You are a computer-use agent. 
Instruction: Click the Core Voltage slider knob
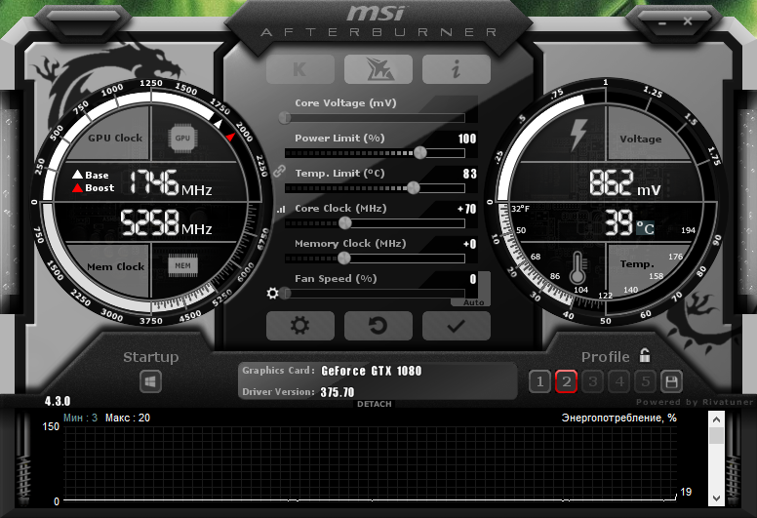285,117
